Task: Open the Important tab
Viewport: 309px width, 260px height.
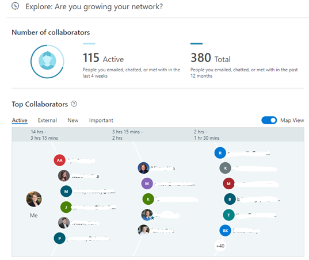Action: tap(101, 120)
